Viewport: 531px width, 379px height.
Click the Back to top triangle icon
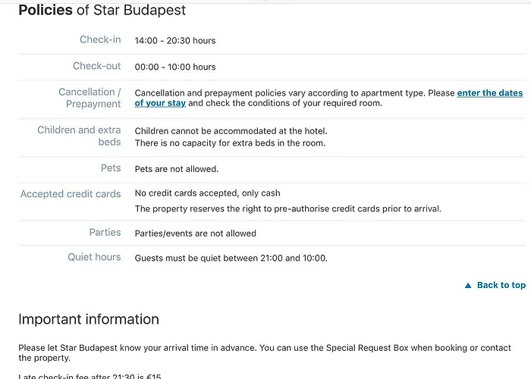tap(468, 286)
